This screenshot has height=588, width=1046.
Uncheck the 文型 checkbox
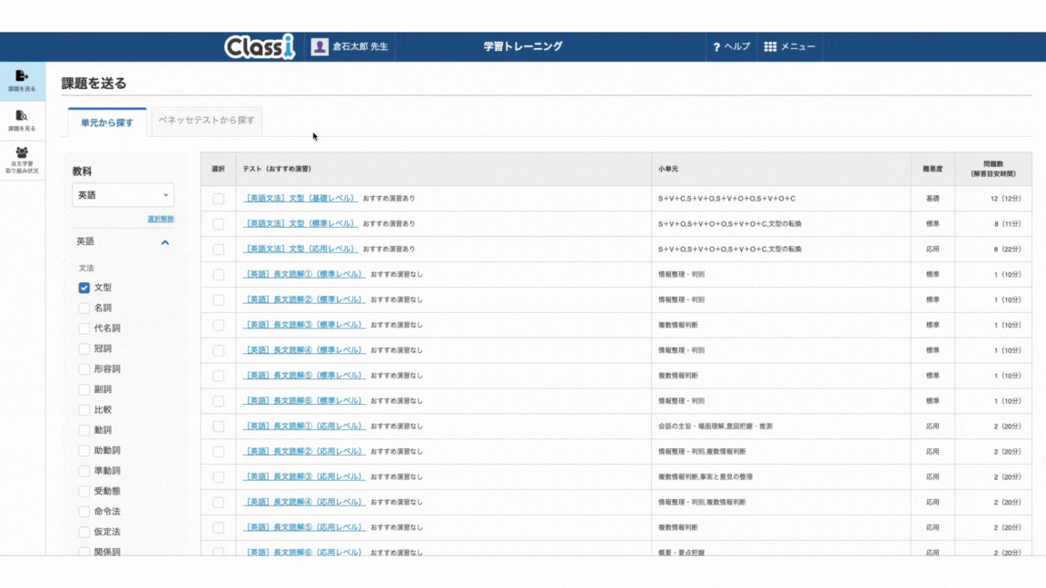coord(84,288)
